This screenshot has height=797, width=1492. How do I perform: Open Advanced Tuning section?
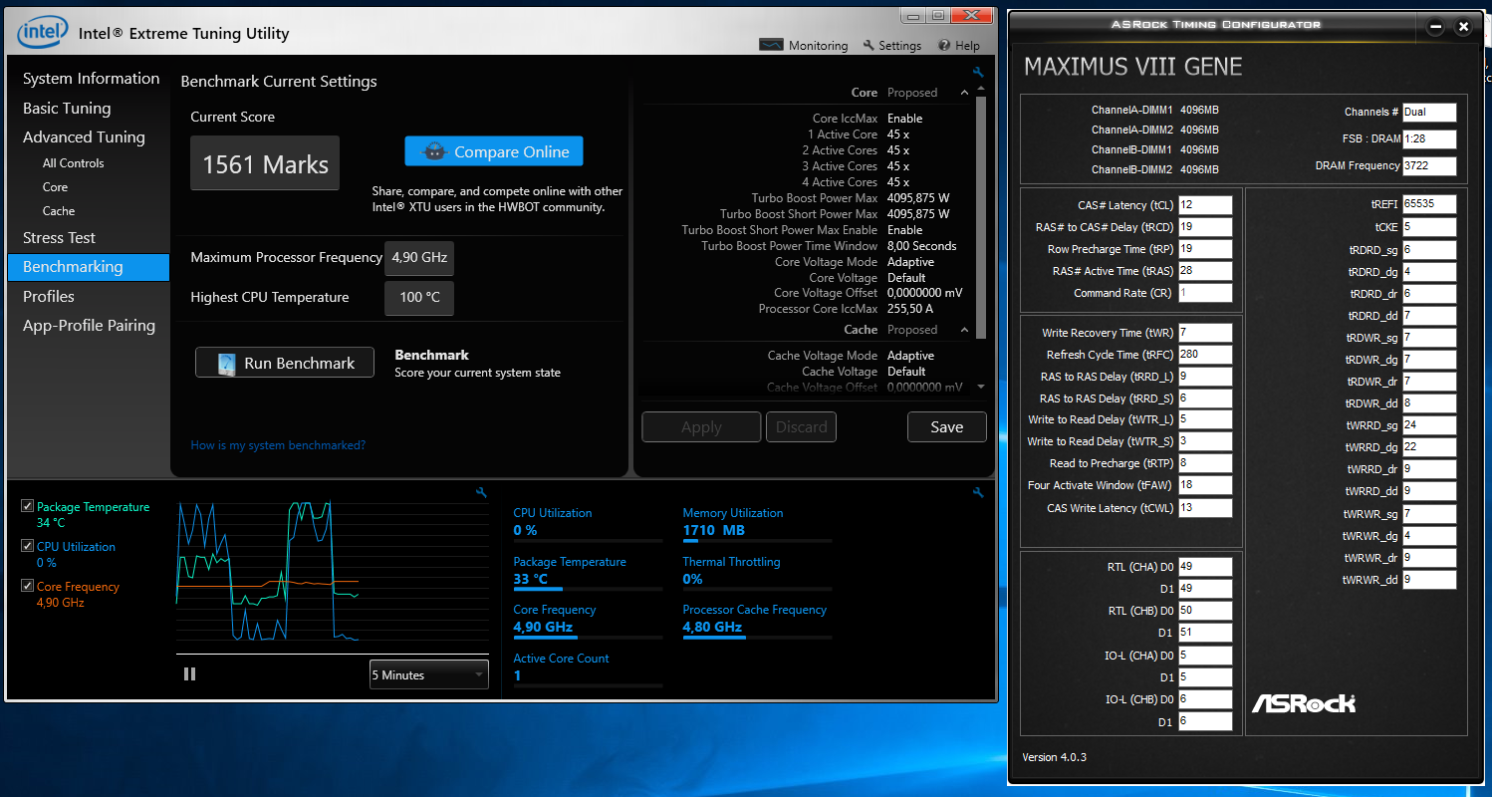click(84, 137)
